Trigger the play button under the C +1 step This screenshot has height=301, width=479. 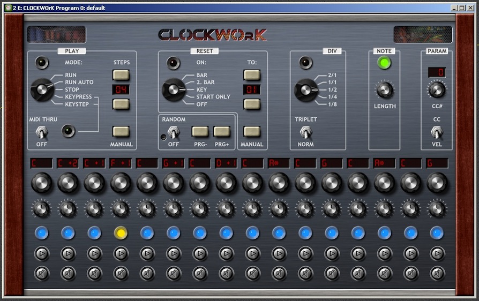click(94, 253)
